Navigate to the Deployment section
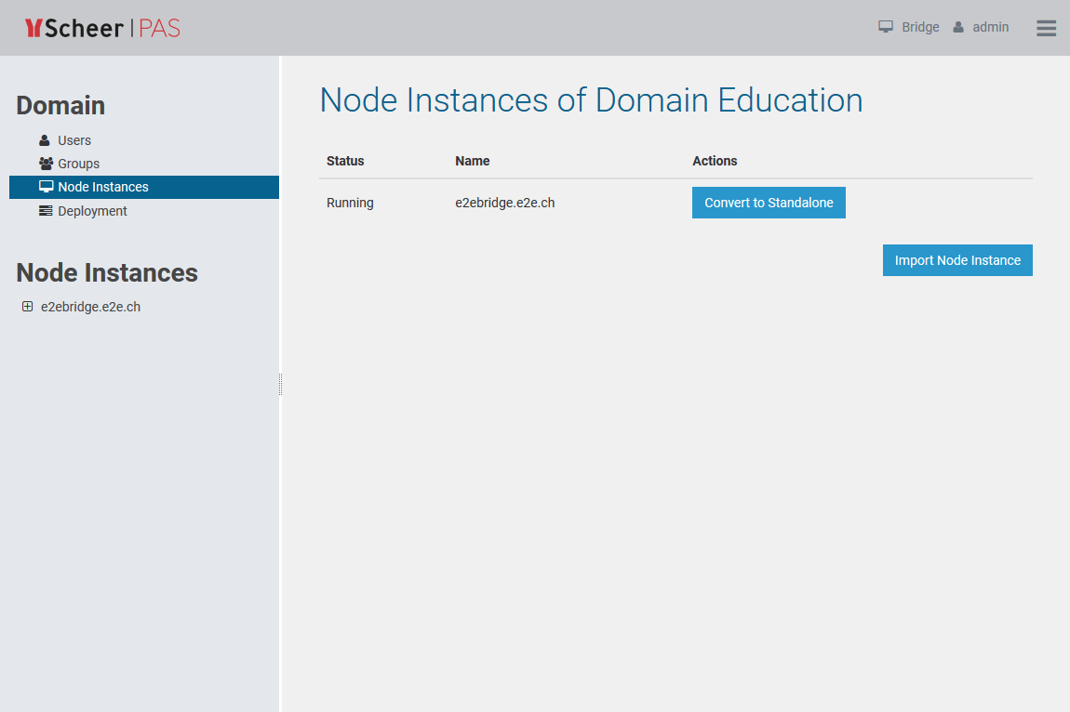 (x=90, y=210)
